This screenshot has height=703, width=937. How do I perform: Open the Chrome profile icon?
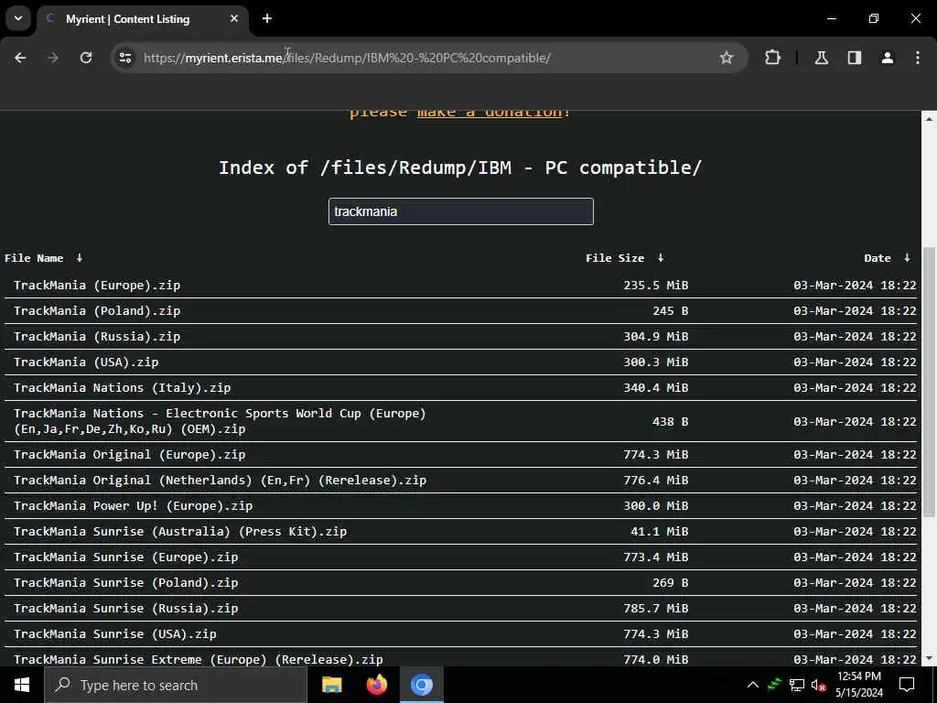click(x=888, y=58)
